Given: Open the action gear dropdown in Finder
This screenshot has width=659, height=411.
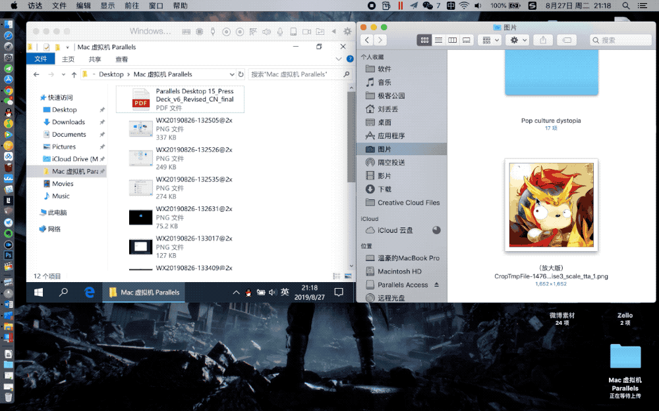Looking at the screenshot, I should [x=516, y=40].
